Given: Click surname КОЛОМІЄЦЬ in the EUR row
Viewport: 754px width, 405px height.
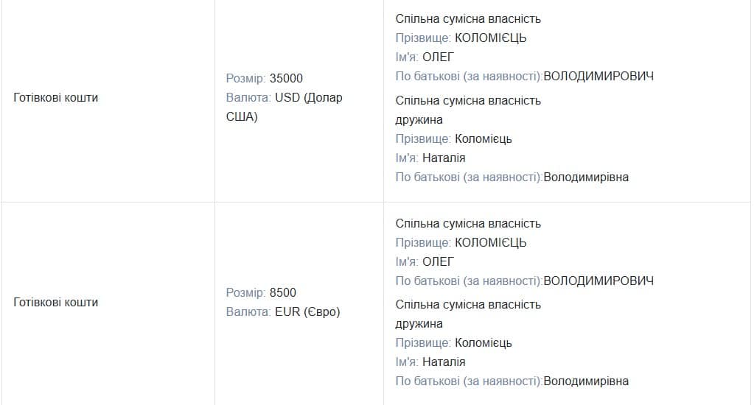Looking at the screenshot, I should coord(491,243).
